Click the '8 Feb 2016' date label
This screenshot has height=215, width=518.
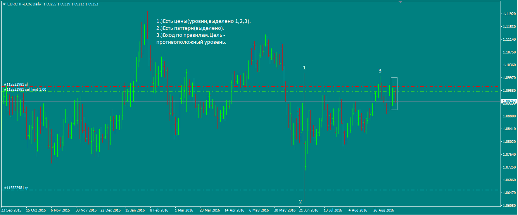pyautogui.click(x=159, y=210)
